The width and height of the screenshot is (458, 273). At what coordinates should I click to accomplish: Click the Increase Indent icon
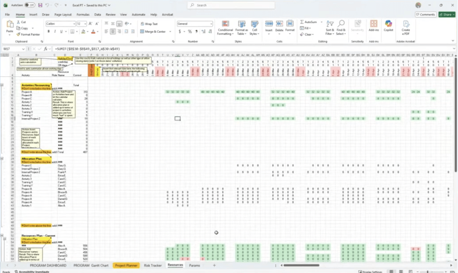coord(133,32)
